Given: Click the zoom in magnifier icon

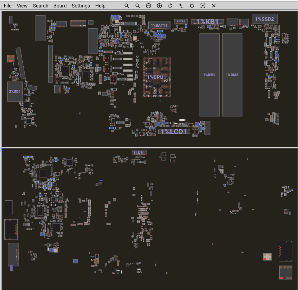Looking at the screenshot, I should [x=138, y=6].
